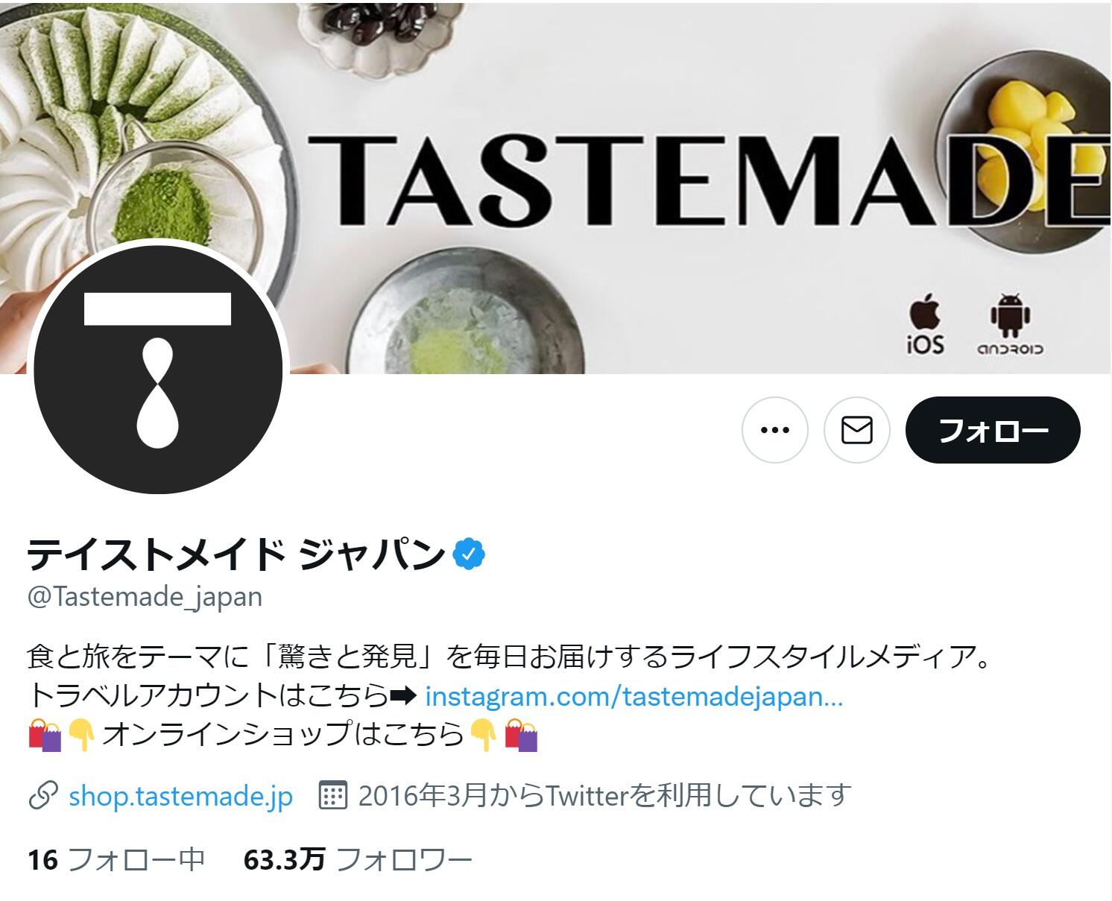Open the three-dot more options menu
This screenshot has width=1112, height=901.
(x=775, y=430)
